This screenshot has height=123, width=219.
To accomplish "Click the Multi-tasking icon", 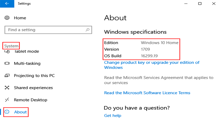I will tap(7, 63).
